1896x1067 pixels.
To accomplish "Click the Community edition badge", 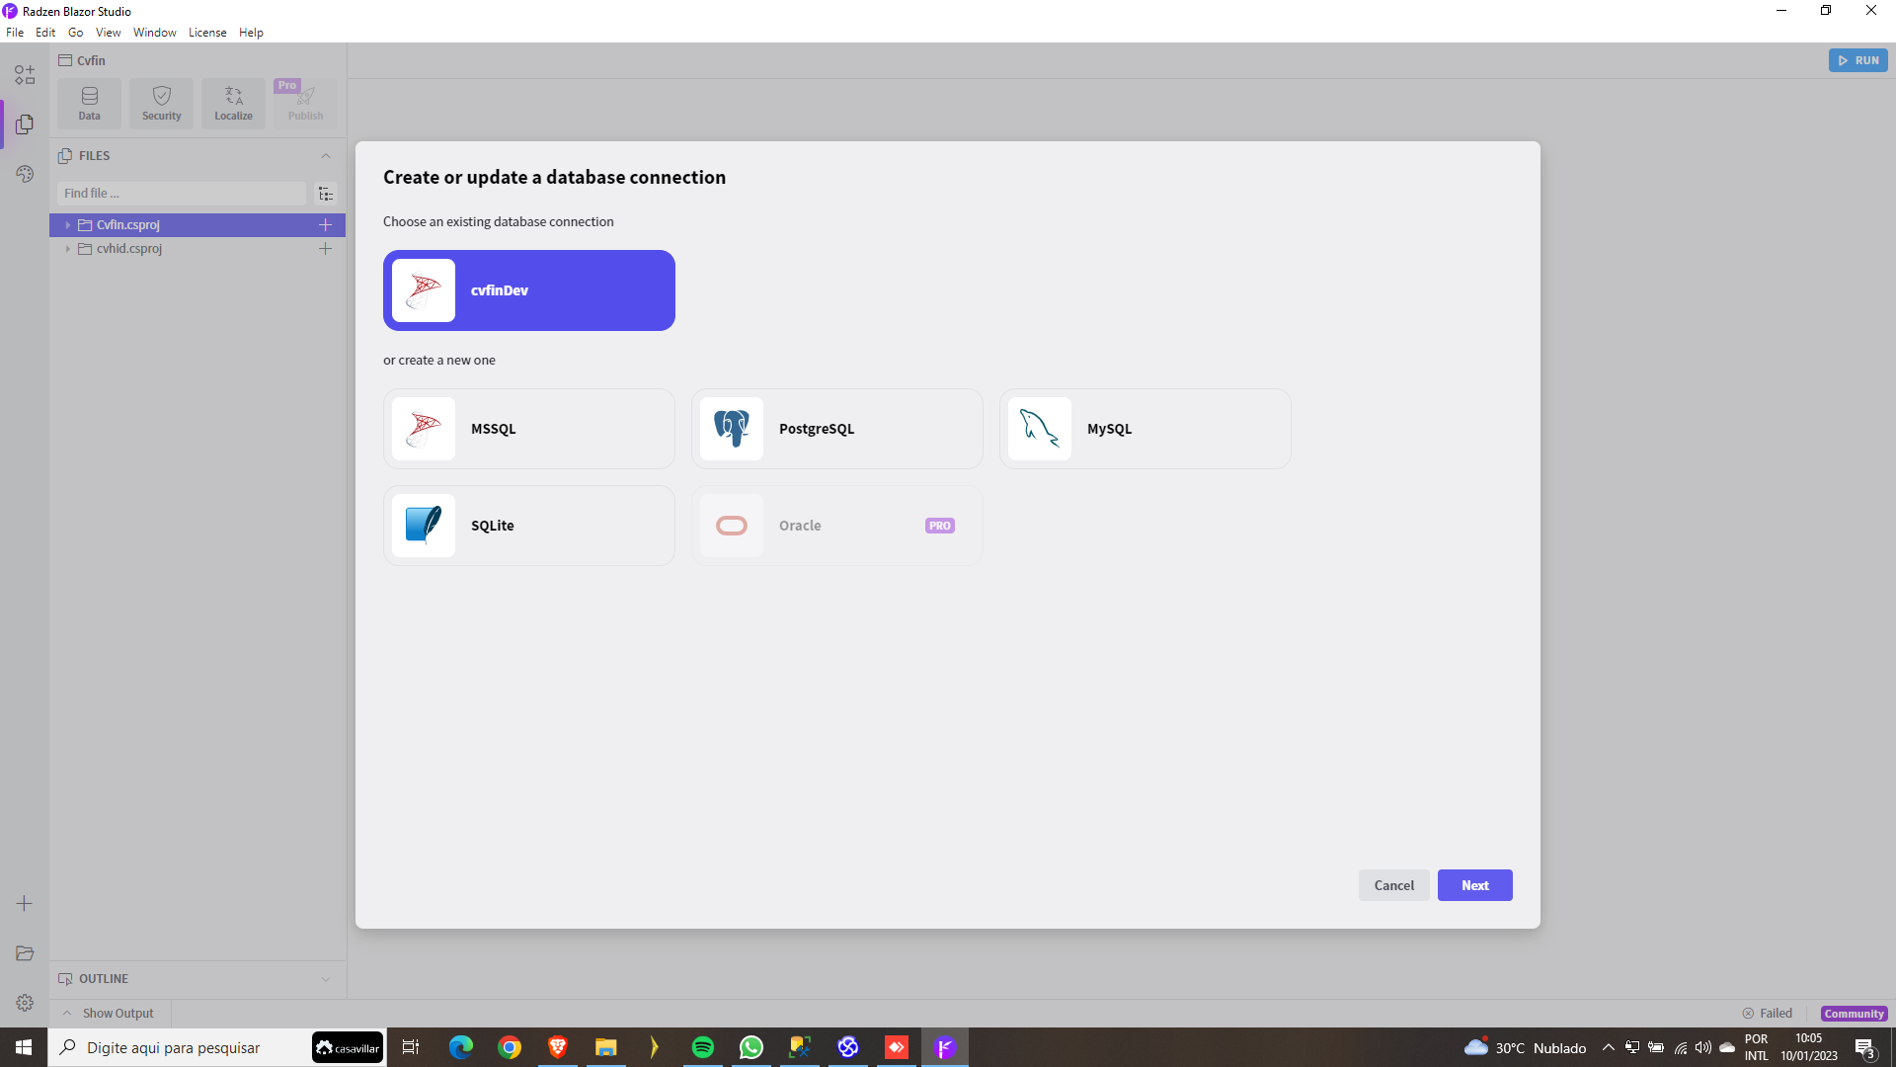I will [x=1854, y=1014].
